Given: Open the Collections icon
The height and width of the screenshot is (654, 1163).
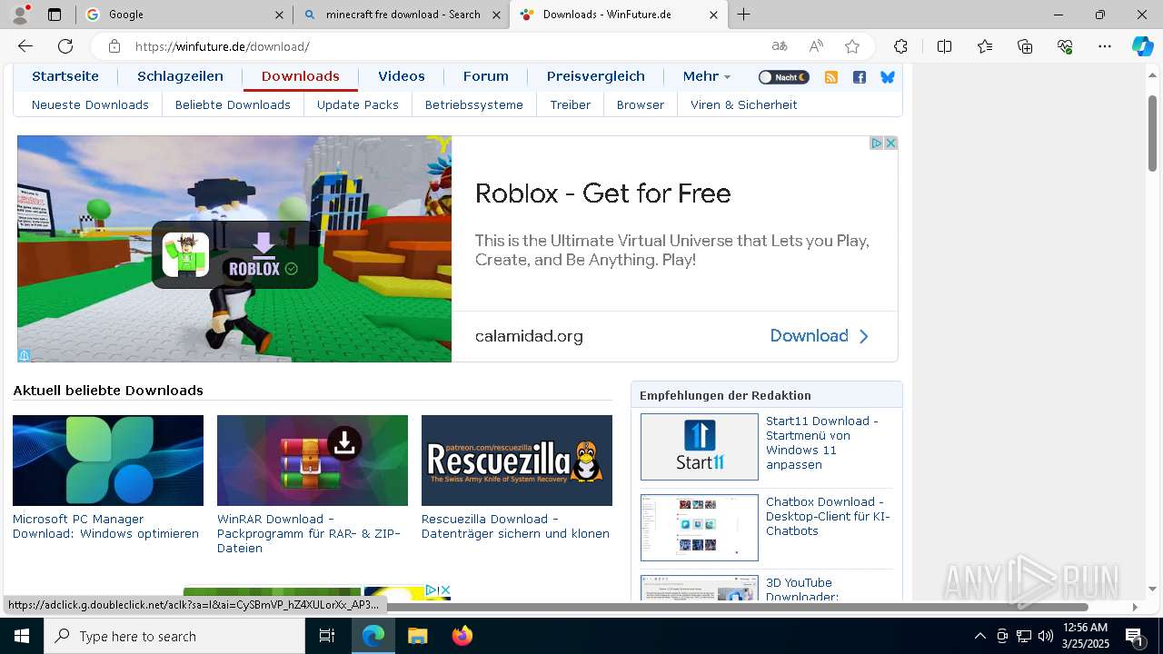Looking at the screenshot, I should click(x=1025, y=46).
